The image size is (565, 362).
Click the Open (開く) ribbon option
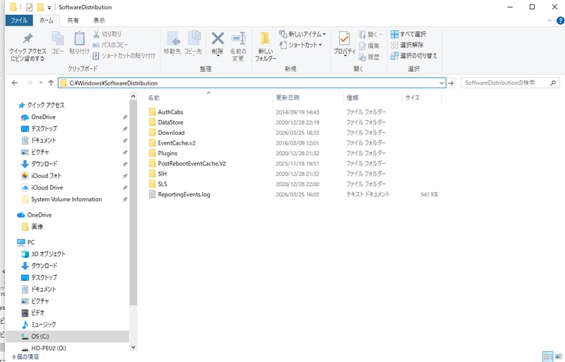(x=370, y=35)
